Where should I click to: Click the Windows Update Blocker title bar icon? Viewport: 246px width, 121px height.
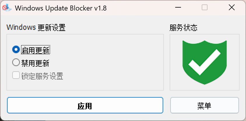click(6, 8)
